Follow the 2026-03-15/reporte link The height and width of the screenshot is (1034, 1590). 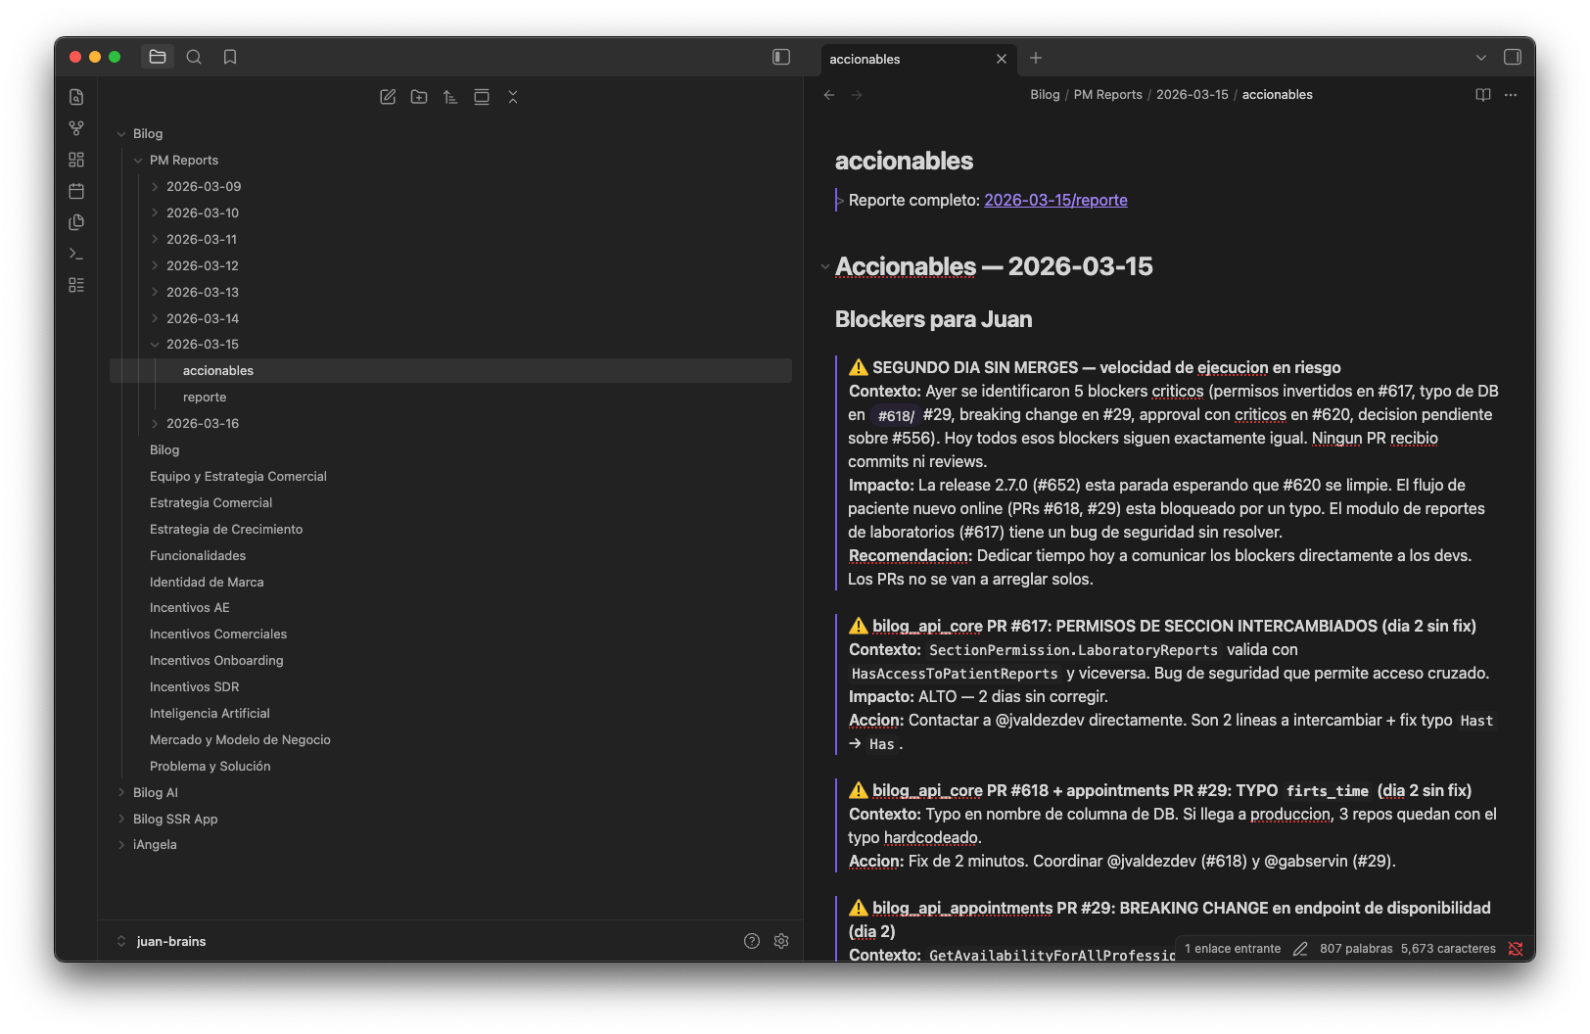(1055, 200)
